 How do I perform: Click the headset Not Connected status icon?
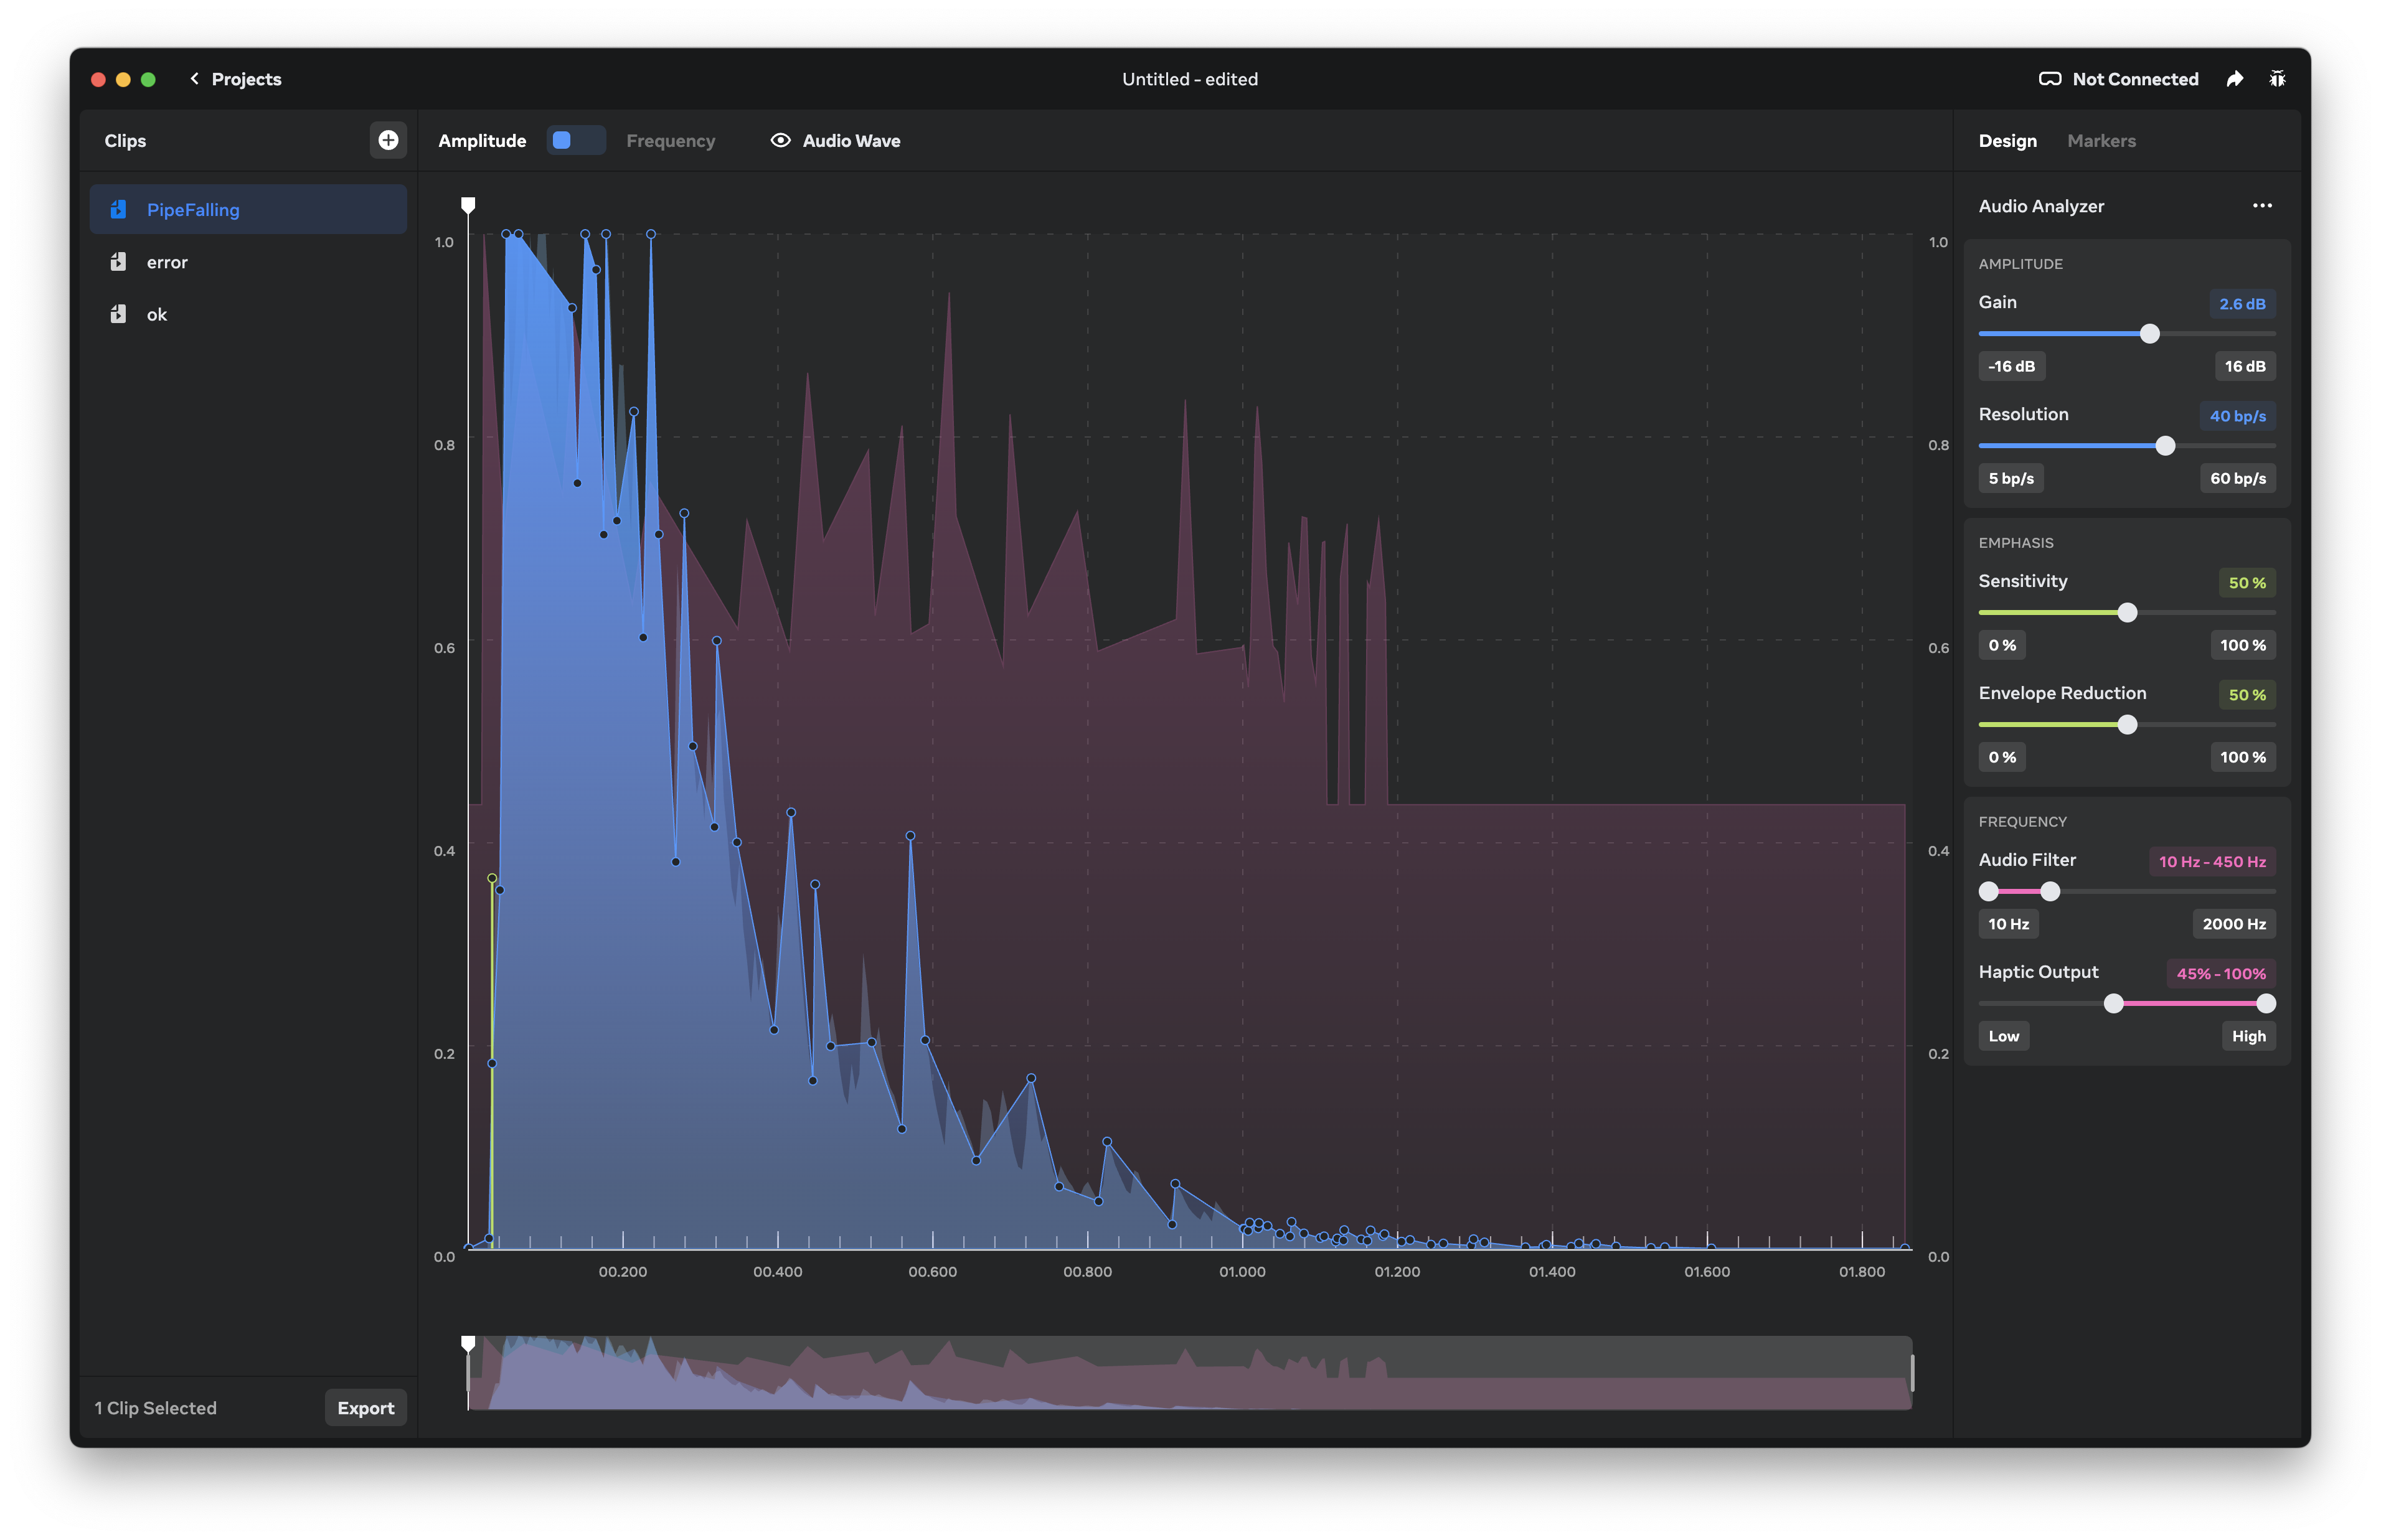2049,79
